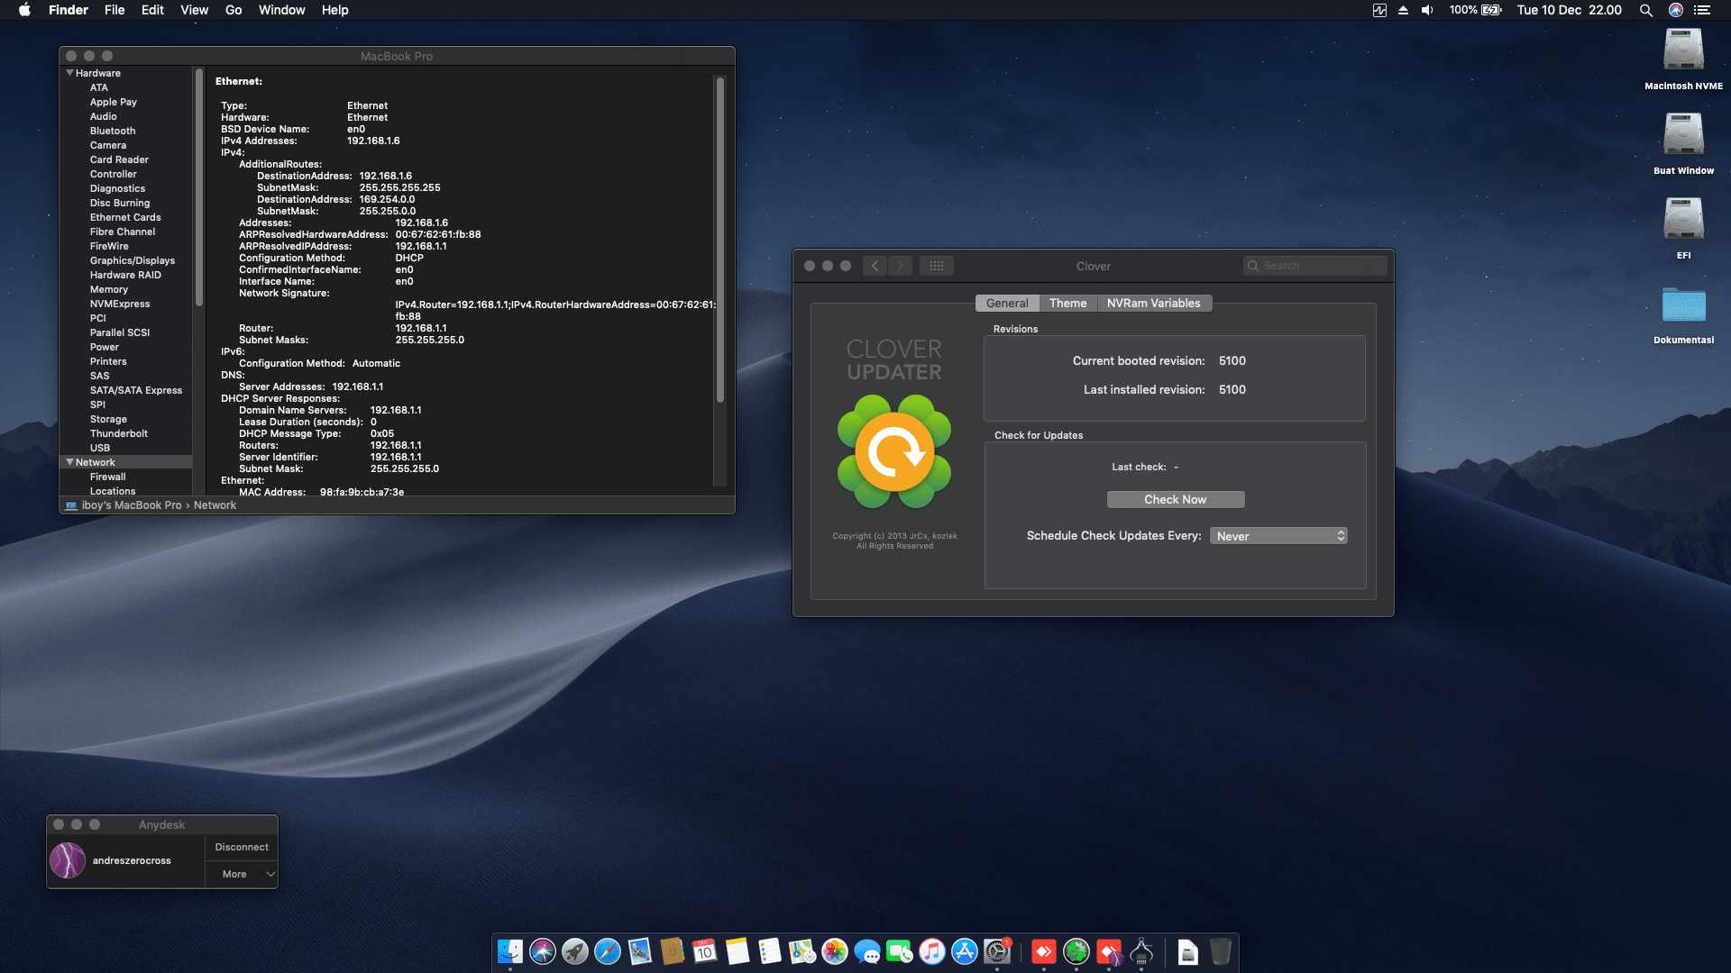The width and height of the screenshot is (1731, 973).
Task: Open the Clover Configurator app in the Dock
Action: (1076, 953)
